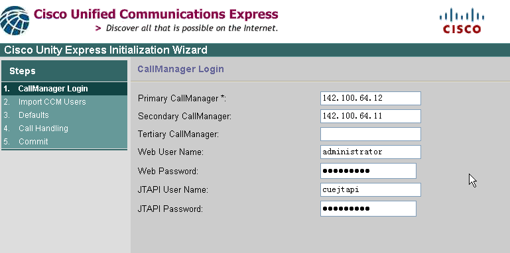This screenshot has height=253, width=510.
Task: Click the Steps panel header
Action: point(64,71)
